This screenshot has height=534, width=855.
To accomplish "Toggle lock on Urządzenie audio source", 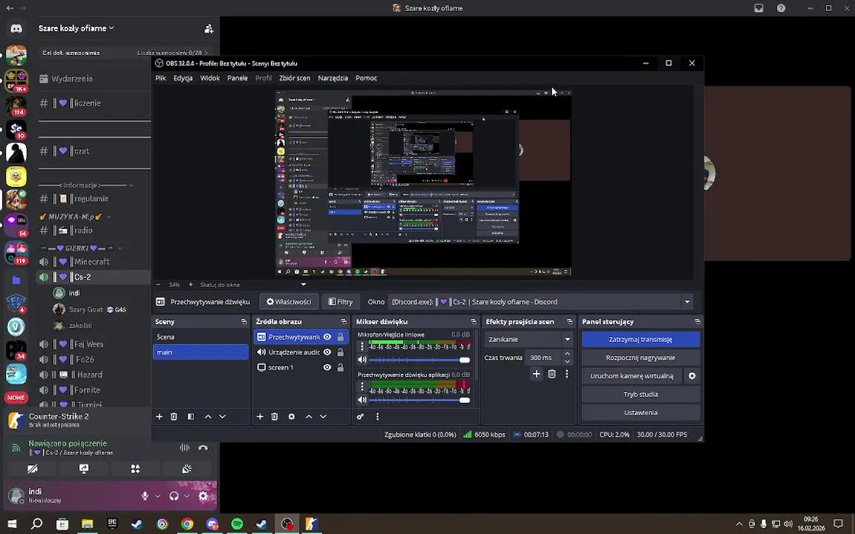I will pos(340,352).
